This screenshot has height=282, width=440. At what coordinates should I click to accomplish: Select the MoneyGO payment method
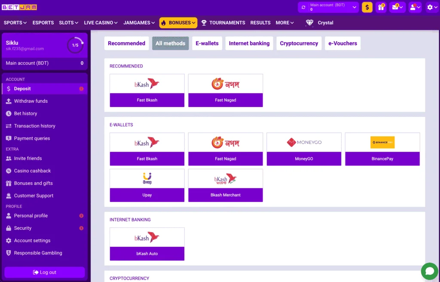pyautogui.click(x=304, y=149)
